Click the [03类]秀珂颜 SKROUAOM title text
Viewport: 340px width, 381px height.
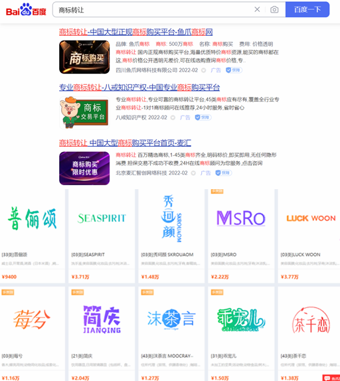click(167, 255)
